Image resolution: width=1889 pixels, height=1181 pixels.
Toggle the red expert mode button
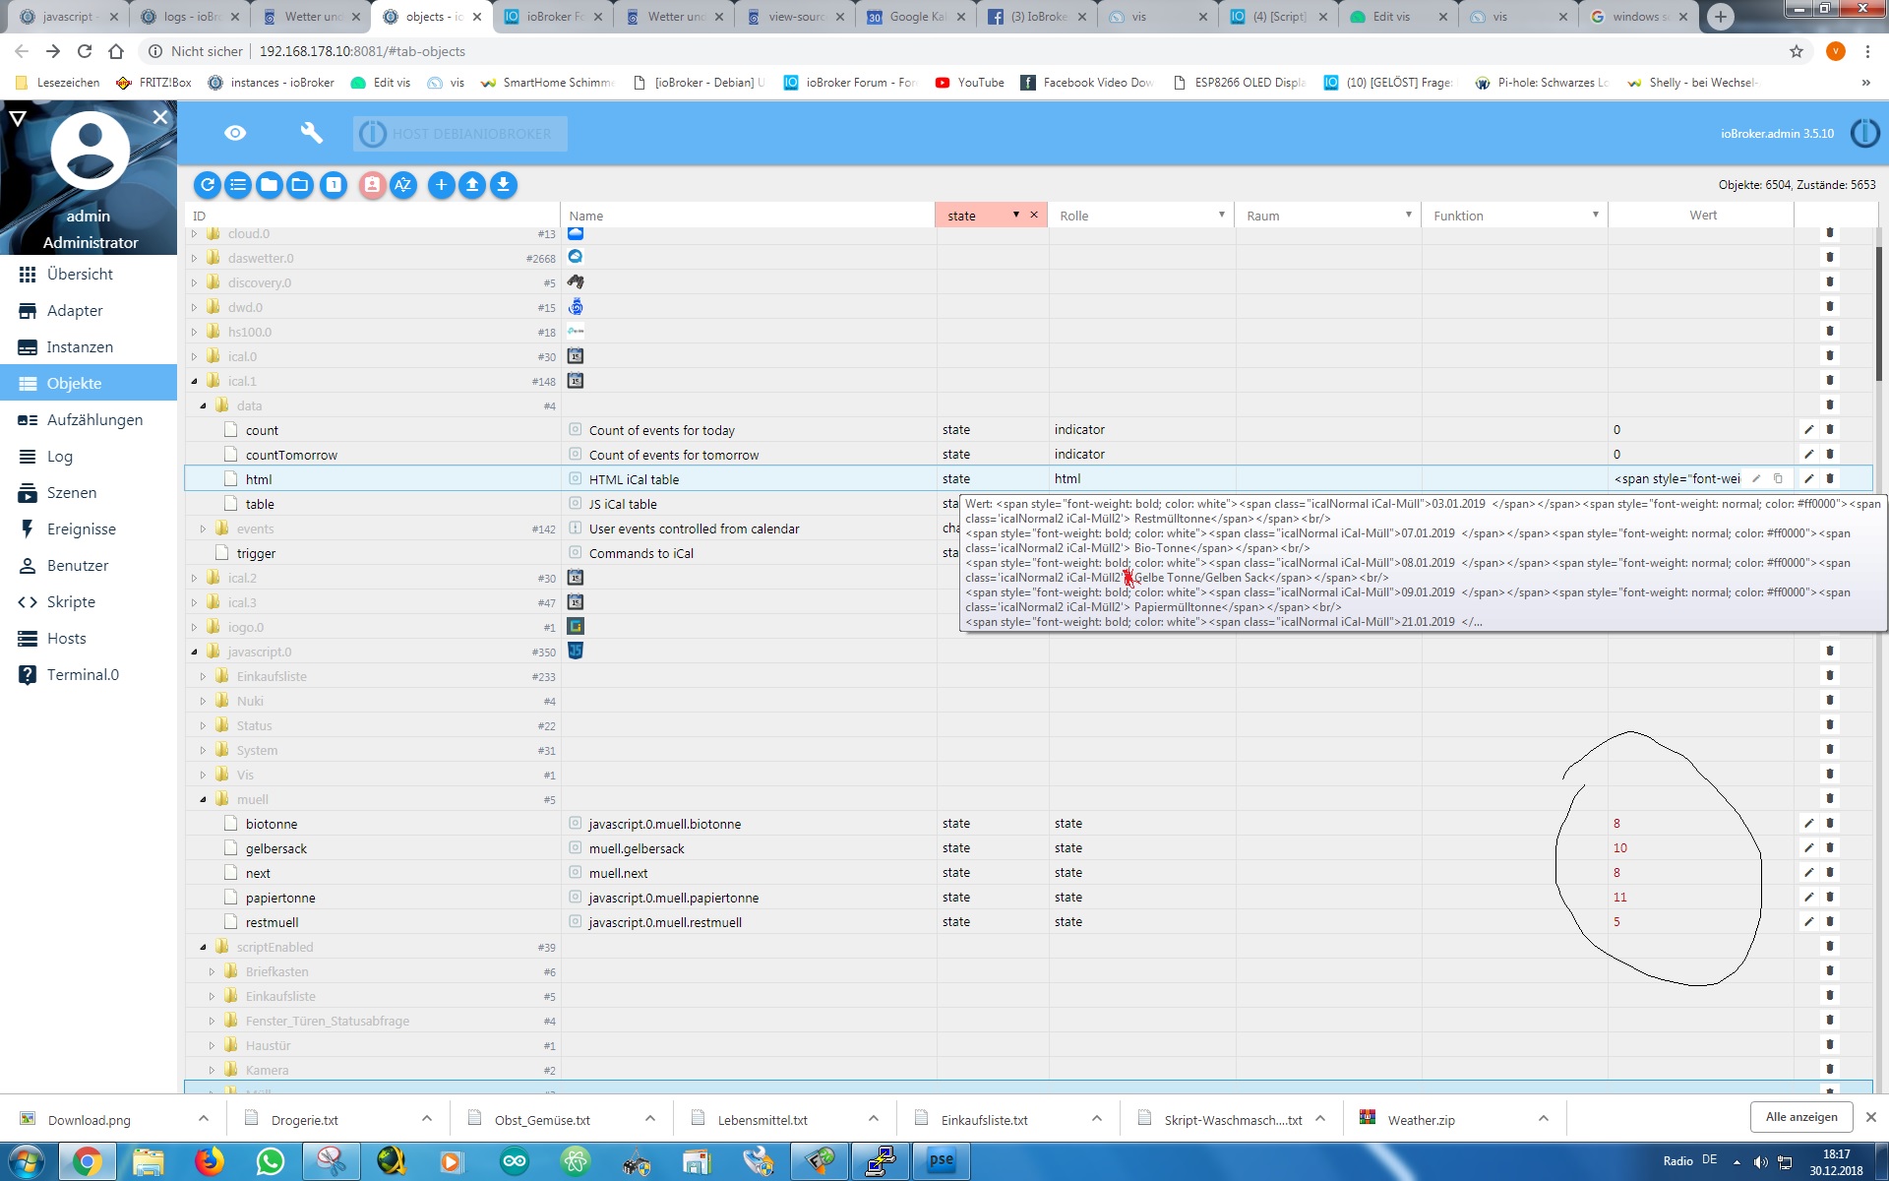tap(372, 184)
